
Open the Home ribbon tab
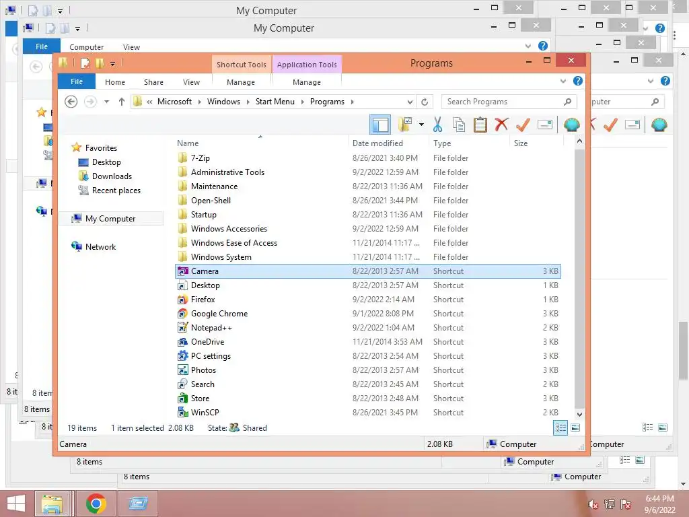coord(114,82)
